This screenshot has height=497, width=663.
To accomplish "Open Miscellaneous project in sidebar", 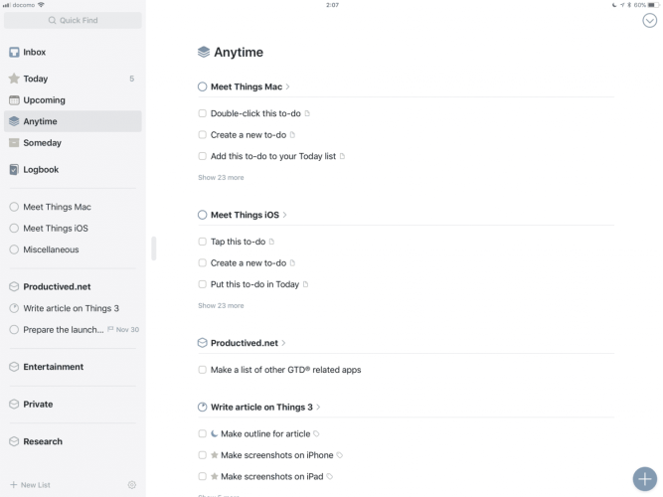I will [x=73, y=249].
